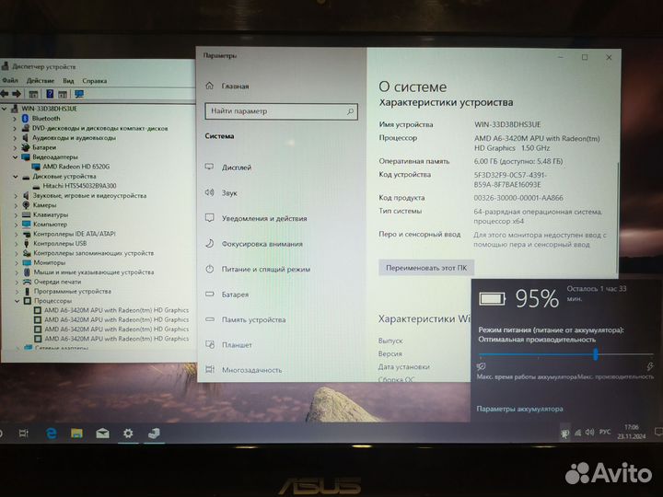Click the battery icon in system tray
The image size is (663, 497).
pyautogui.click(x=564, y=433)
